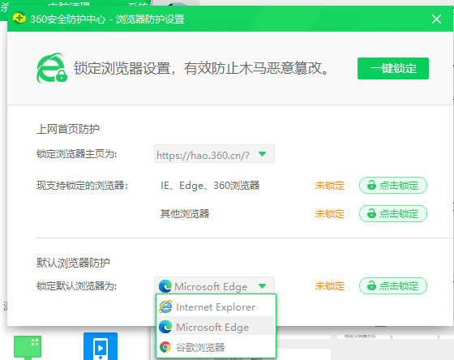Viewport: 454px width, 360px height.
Task: Click the green monitor icon in background window
Action: click(28, 347)
